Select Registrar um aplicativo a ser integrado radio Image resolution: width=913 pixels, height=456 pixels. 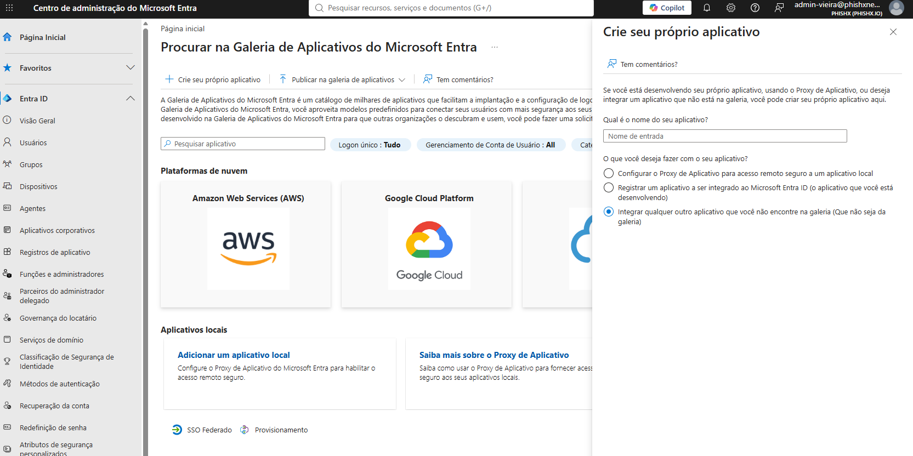(x=609, y=187)
